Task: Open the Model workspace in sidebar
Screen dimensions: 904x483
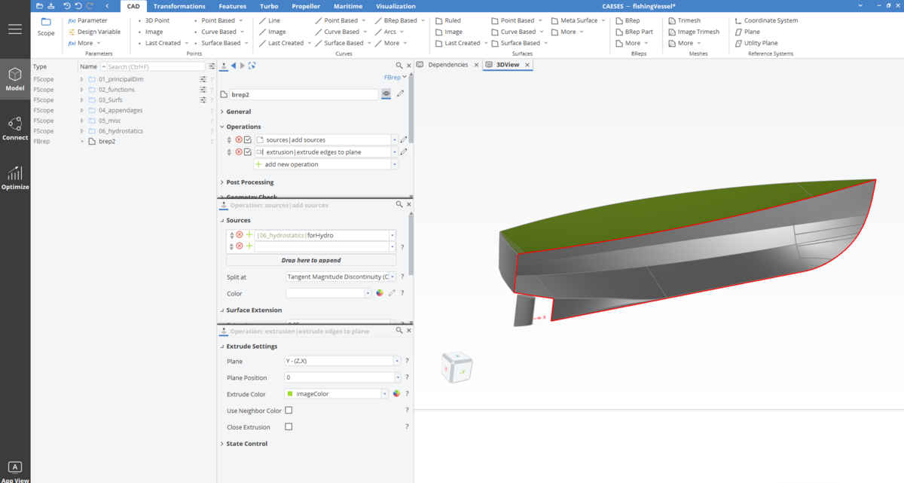Action: click(15, 80)
